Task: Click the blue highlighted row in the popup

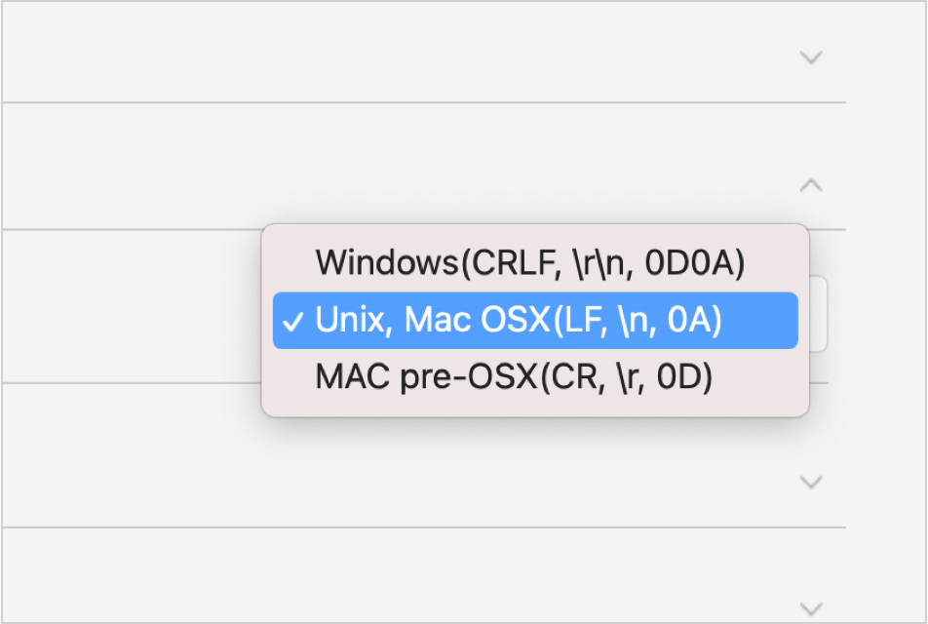Action: pos(534,321)
